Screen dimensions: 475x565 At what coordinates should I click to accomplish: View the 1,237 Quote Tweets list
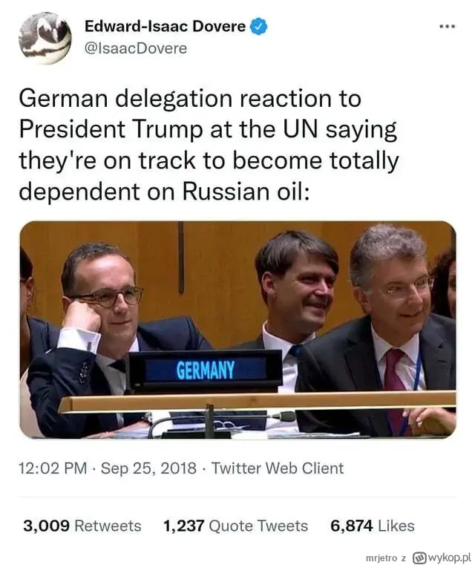pyautogui.click(x=235, y=526)
